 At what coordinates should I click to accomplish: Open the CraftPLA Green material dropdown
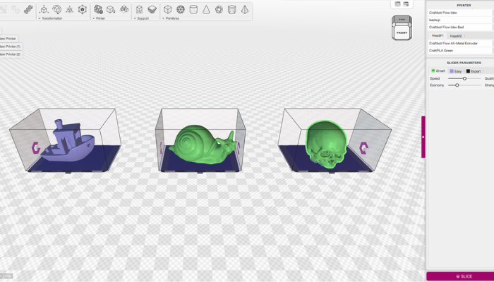point(461,50)
